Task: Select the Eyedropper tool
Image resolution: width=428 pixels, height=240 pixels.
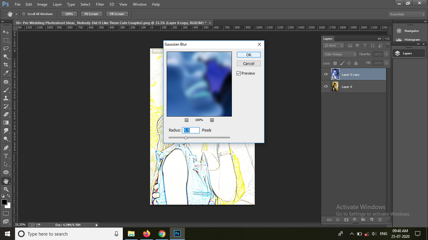Action: coord(6,73)
